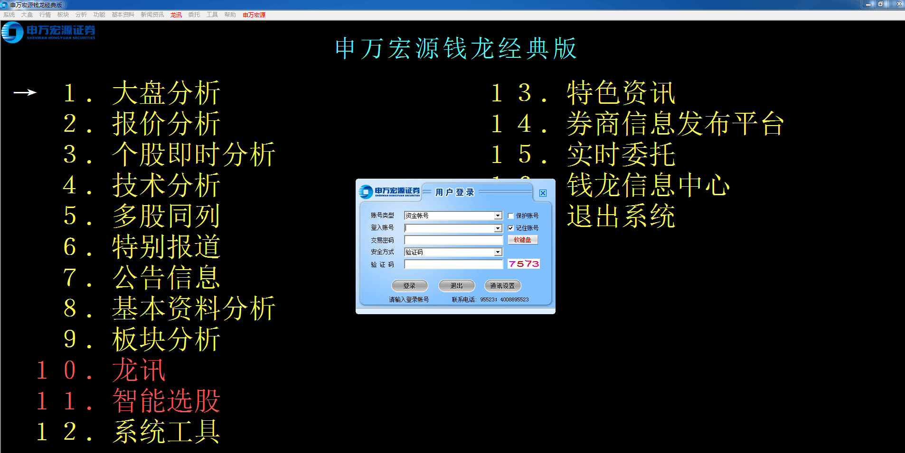The width and height of the screenshot is (905, 453).
Task: Refresh the captcha image 7573
Action: coord(524,264)
